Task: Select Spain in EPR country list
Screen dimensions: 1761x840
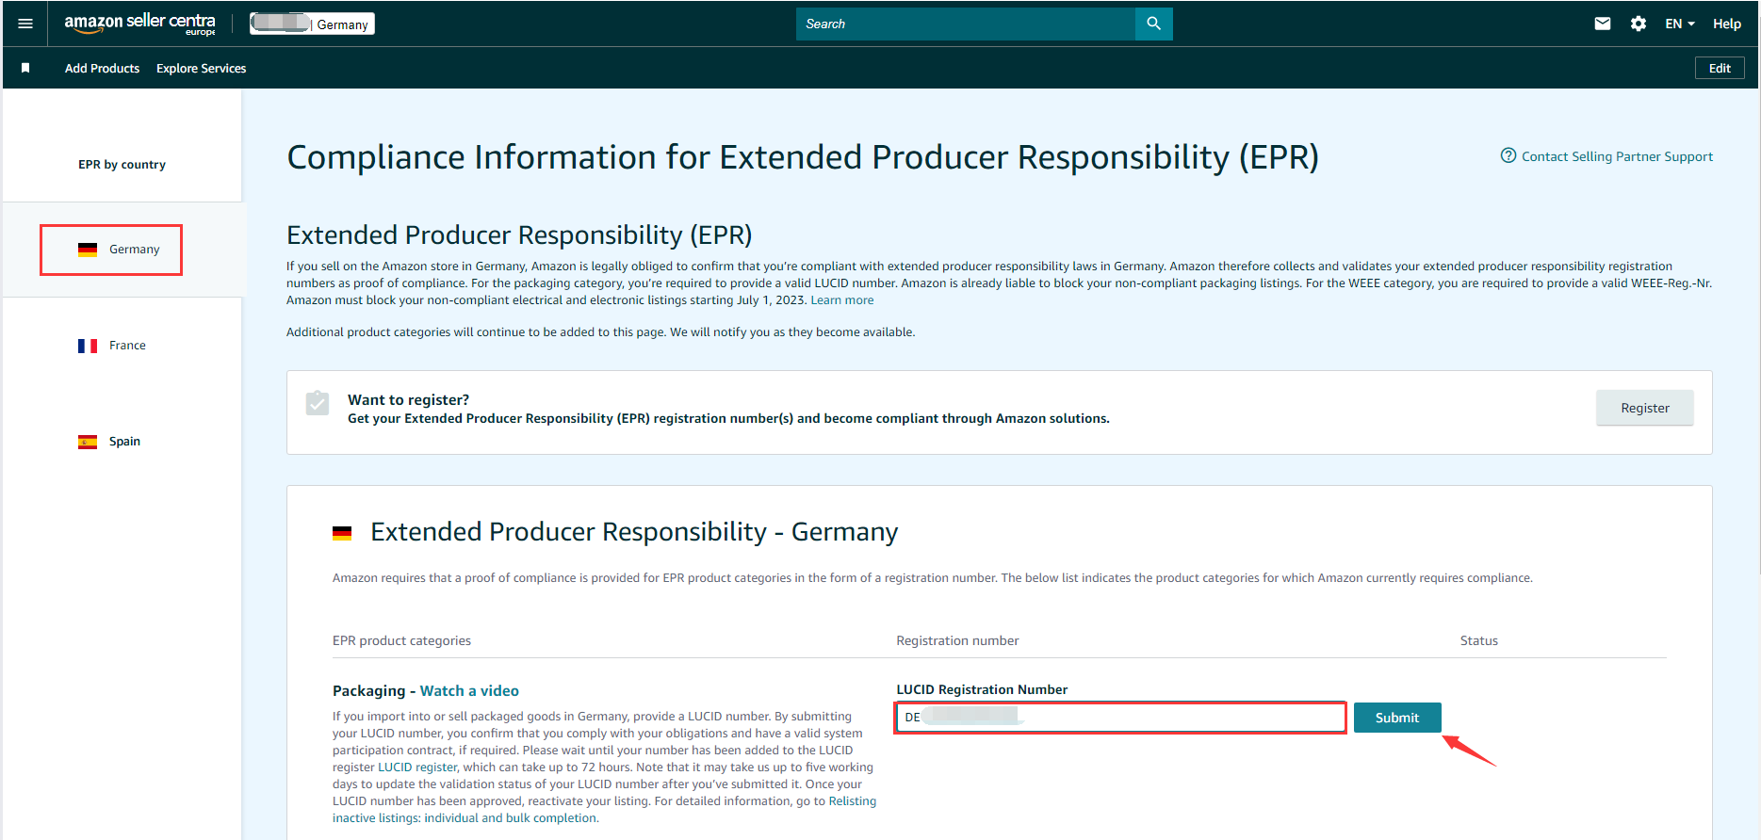Action: click(124, 442)
